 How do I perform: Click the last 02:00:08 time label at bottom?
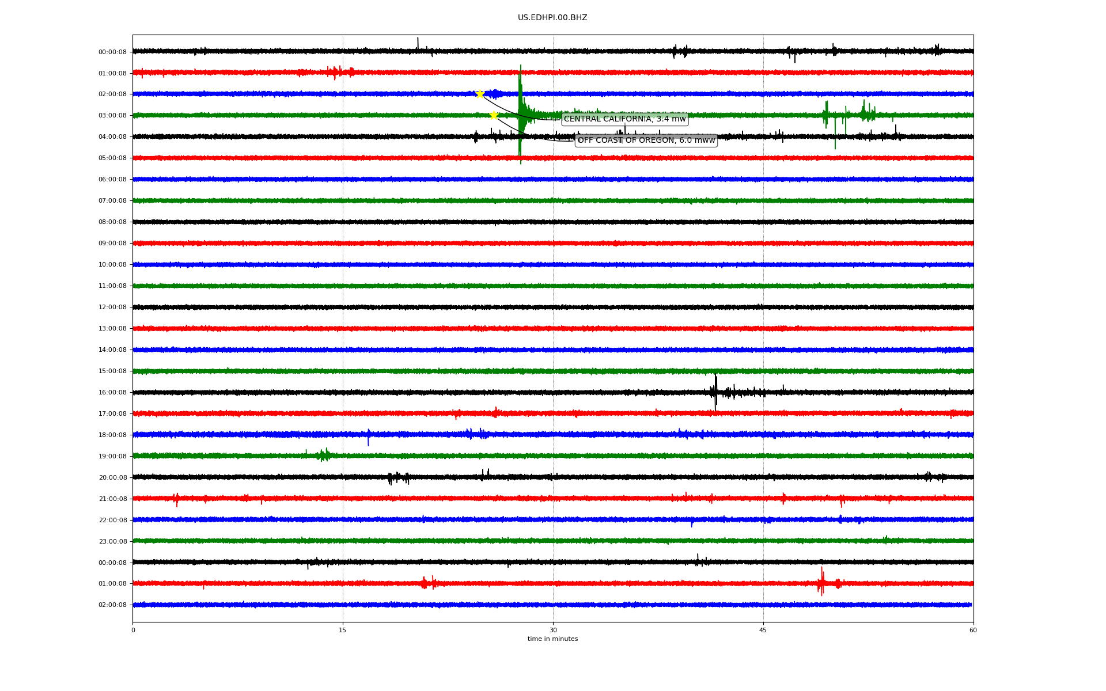112,605
